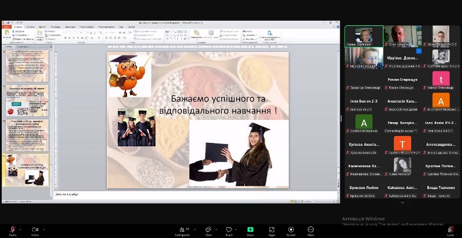Viewport: 462px width, 238px height.
Task: Mute or unmute the Zoom Audio microphone
Action: click(12, 229)
